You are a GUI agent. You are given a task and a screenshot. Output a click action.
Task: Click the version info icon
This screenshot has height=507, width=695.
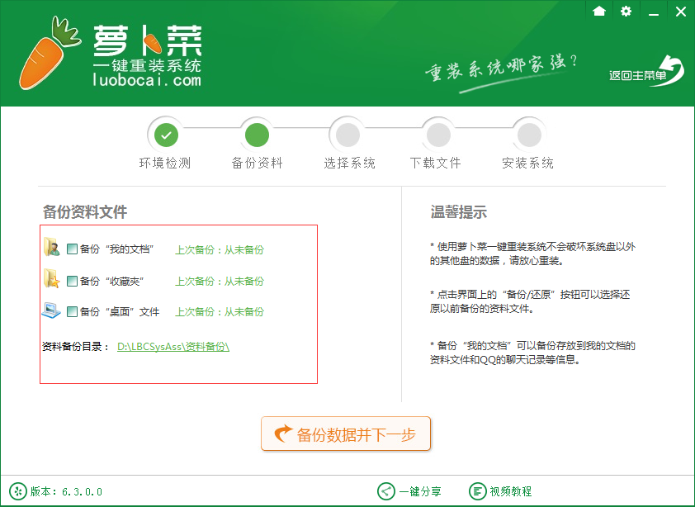tap(18, 491)
